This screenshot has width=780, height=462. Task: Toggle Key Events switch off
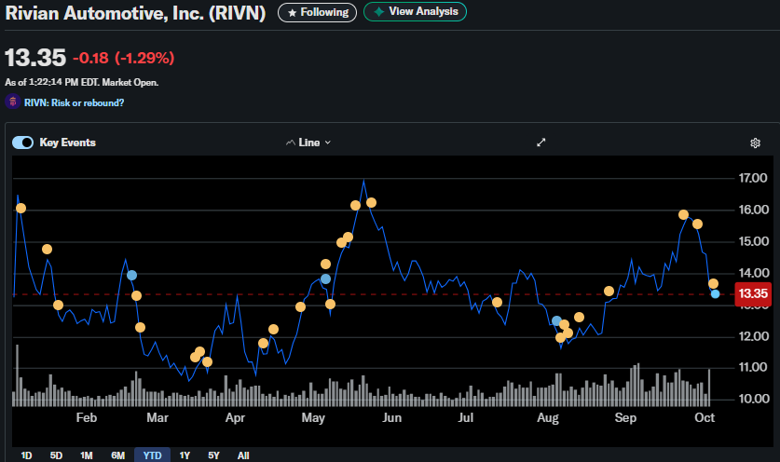pyautogui.click(x=22, y=143)
